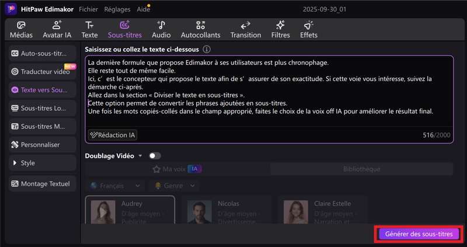This screenshot has height=247, width=467.
Task: Select the Audrey voice card
Action: click(130, 213)
